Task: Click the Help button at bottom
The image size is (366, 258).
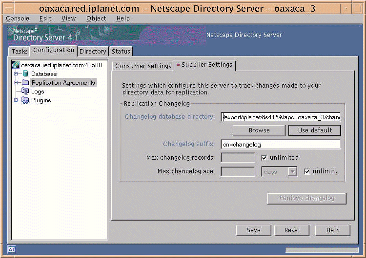Action: click(333, 230)
